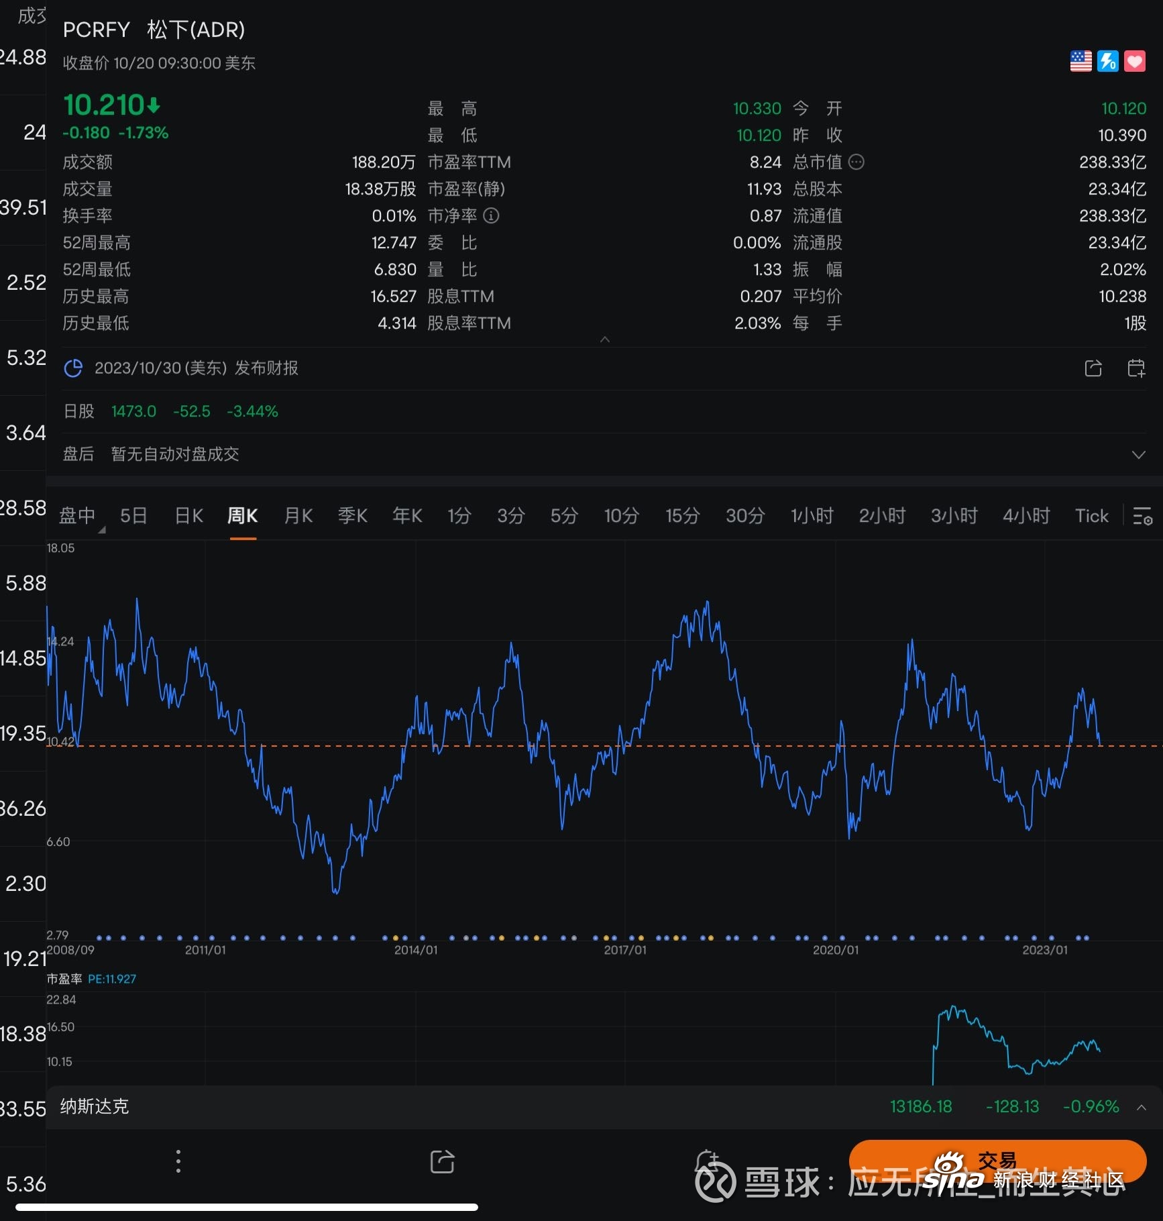Tap the US flag market icon
Viewport: 1163px width, 1221px height.
click(x=1081, y=61)
